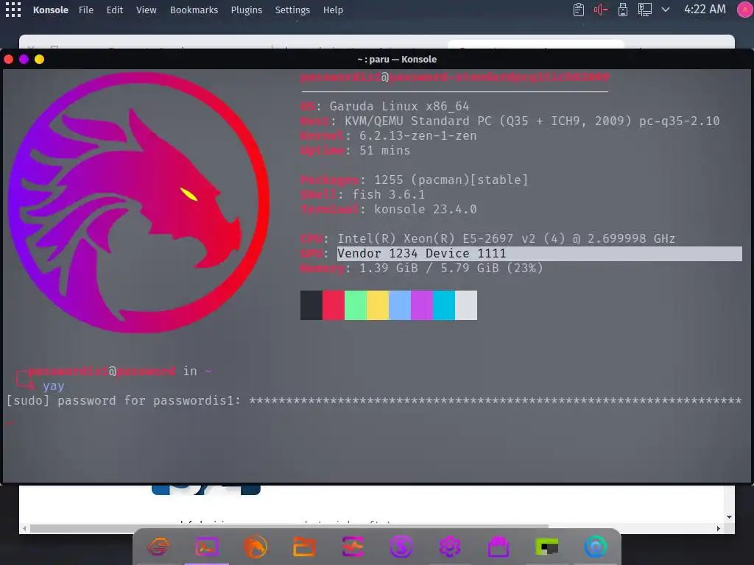754x565 pixels.
Task: Open the Plugins menu
Action: tap(246, 10)
